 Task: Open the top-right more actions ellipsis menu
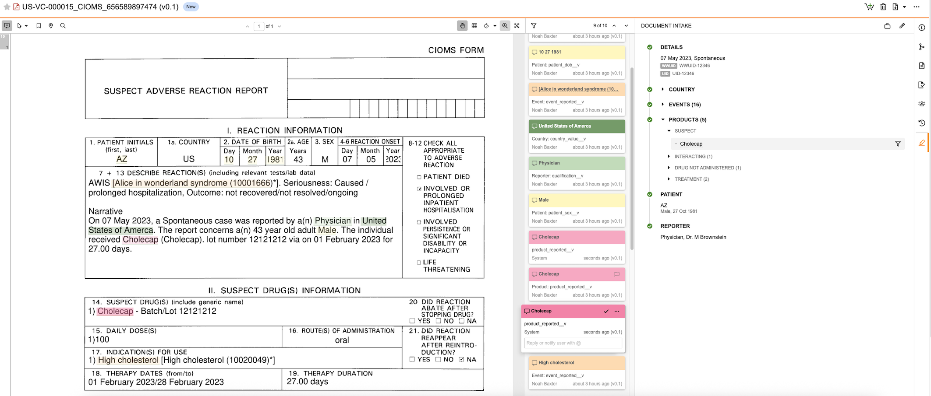coord(917,7)
